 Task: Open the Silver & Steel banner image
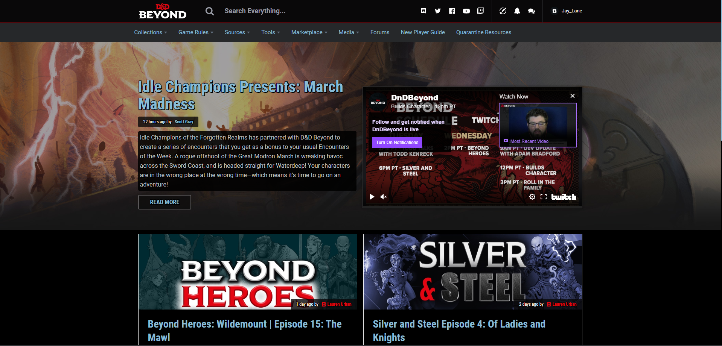473,272
